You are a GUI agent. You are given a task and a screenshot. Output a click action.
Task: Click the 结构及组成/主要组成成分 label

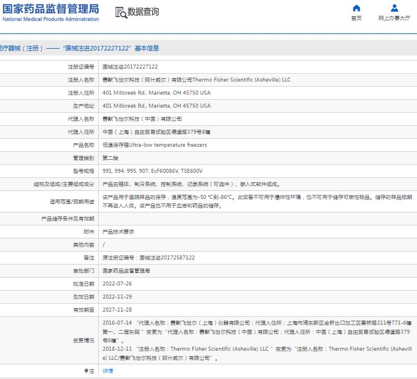click(x=64, y=184)
